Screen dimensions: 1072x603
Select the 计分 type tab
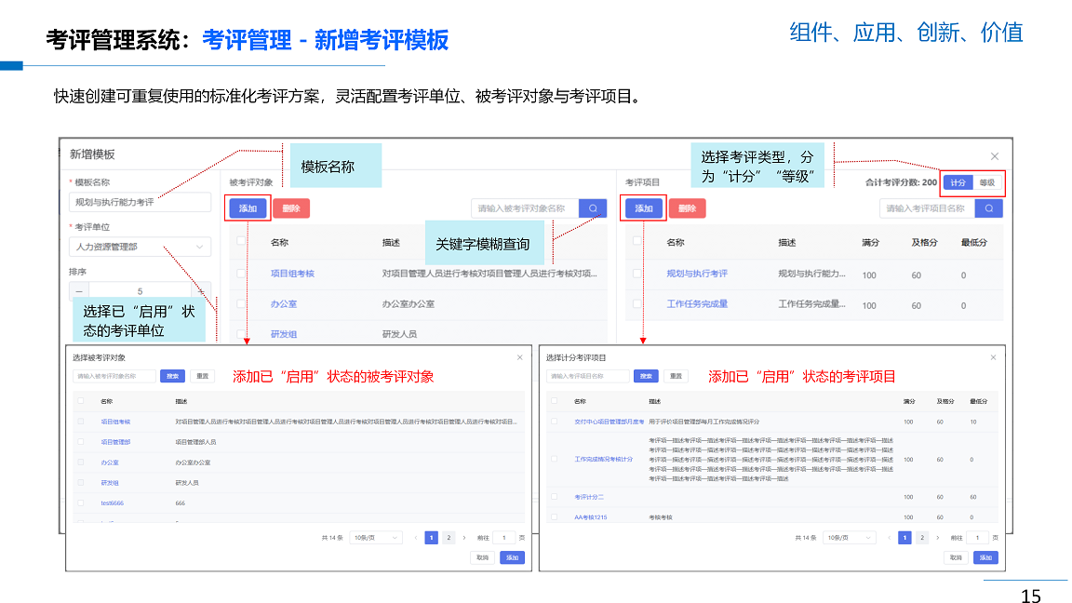[x=958, y=182]
